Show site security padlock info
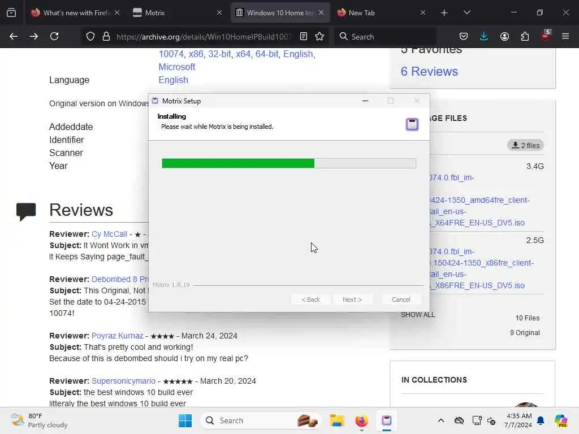This screenshot has width=579, height=434. tap(106, 36)
